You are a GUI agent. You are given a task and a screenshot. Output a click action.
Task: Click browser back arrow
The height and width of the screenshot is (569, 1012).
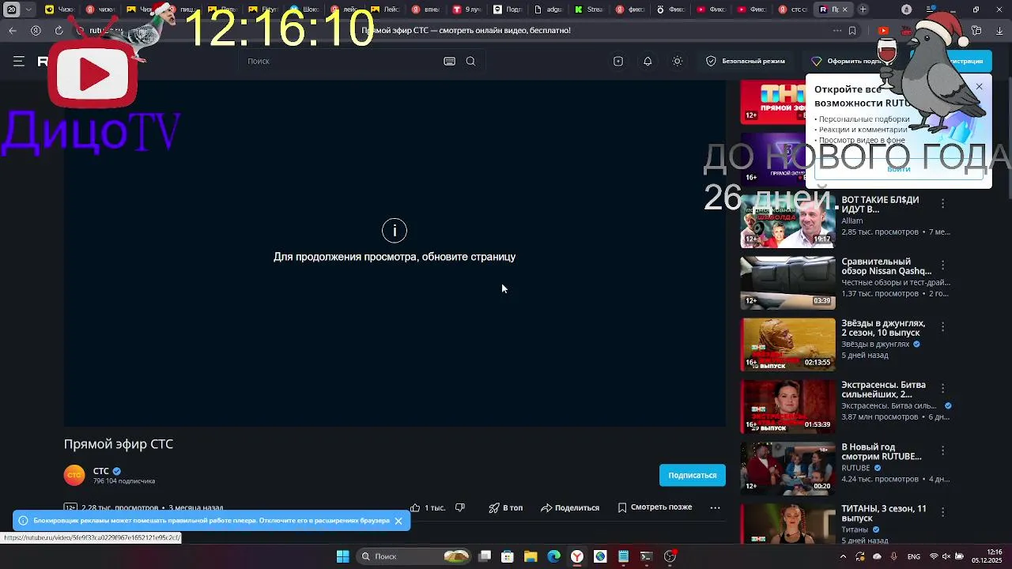pyautogui.click(x=13, y=31)
